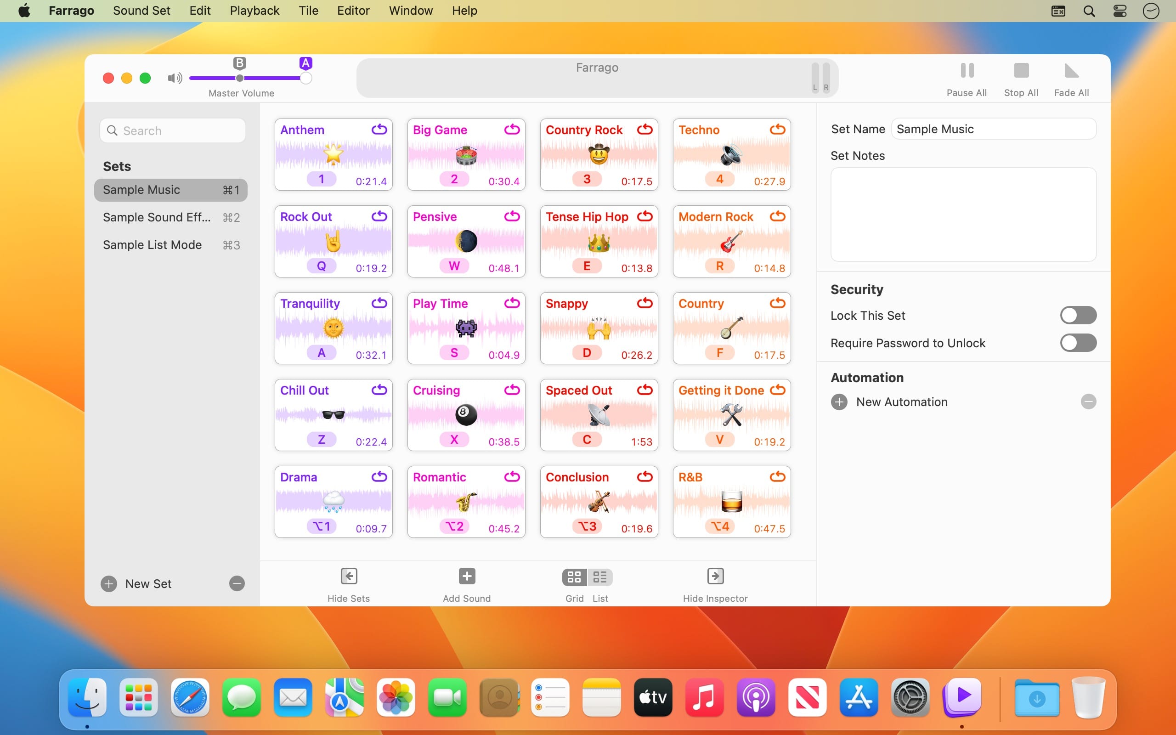Click the Add Sound plus icon
Viewport: 1176px width, 735px height.
[x=467, y=576]
